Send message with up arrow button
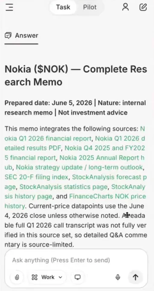Viewport: 154px width, 291px height. click(x=136, y=277)
